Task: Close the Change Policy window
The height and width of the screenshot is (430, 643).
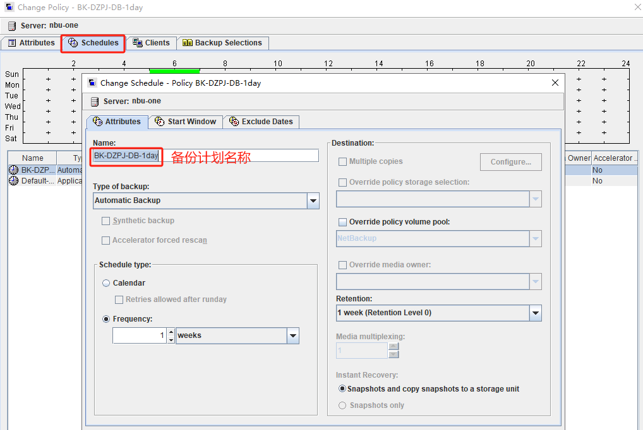Action: 638,8
